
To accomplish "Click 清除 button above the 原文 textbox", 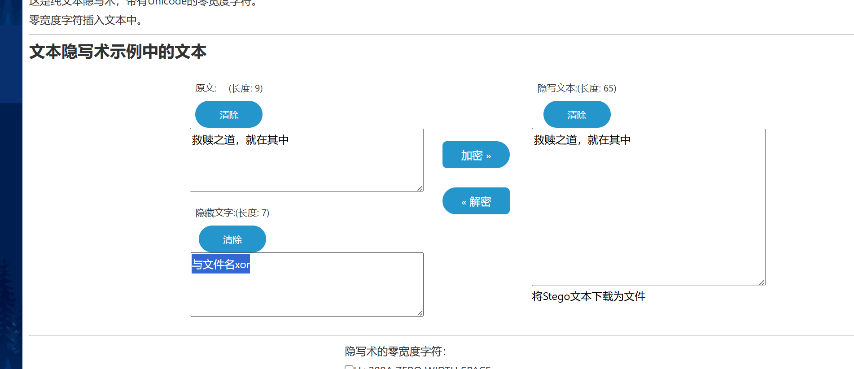I will tap(228, 115).
